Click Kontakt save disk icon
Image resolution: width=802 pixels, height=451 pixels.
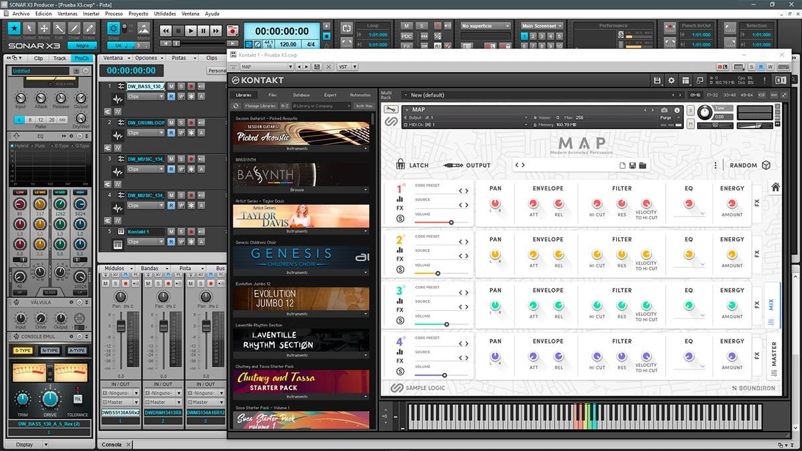658,80
